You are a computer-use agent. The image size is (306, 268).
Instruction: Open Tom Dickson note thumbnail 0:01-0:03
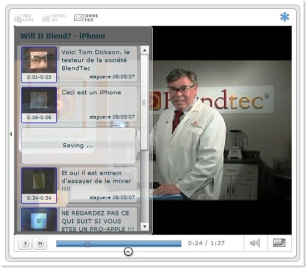[39, 64]
